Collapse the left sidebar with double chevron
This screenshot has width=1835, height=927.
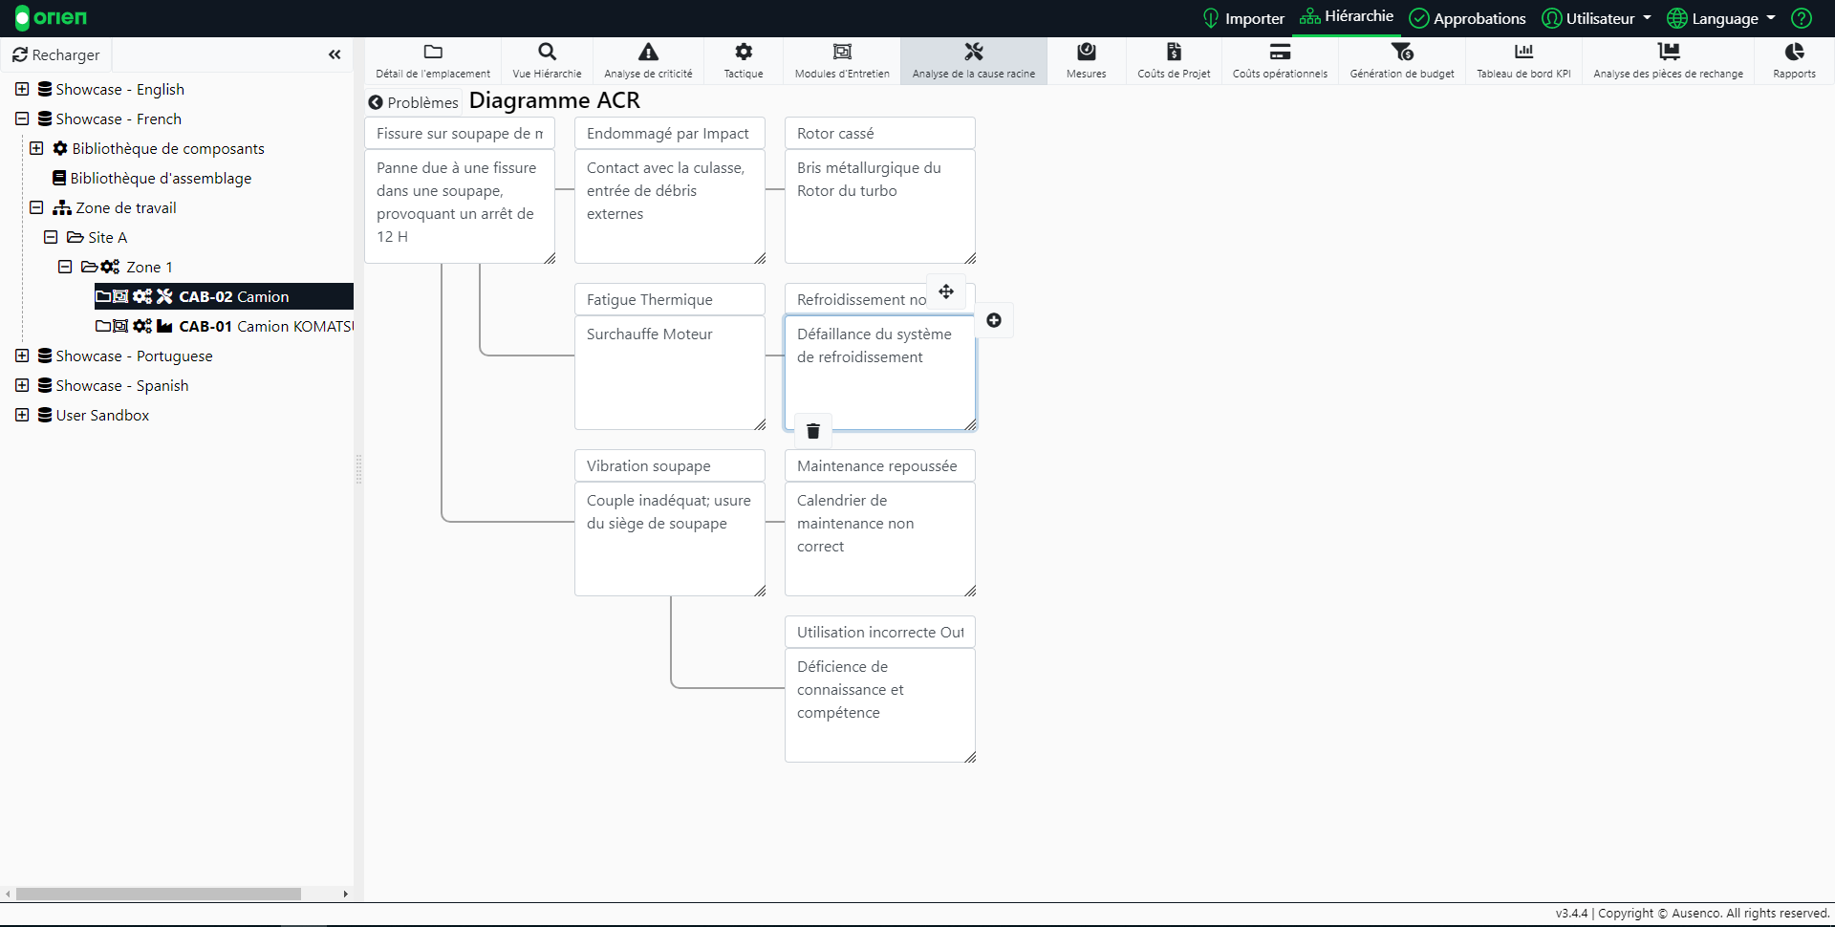tap(335, 54)
